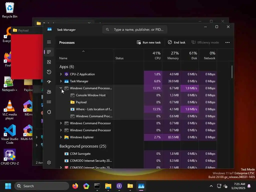Click the 39.9 MB memory value
Screen dimensions: 256x192
[173, 81]
